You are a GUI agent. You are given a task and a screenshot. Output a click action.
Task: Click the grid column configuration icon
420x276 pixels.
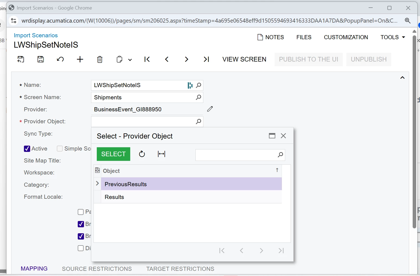[97, 170]
